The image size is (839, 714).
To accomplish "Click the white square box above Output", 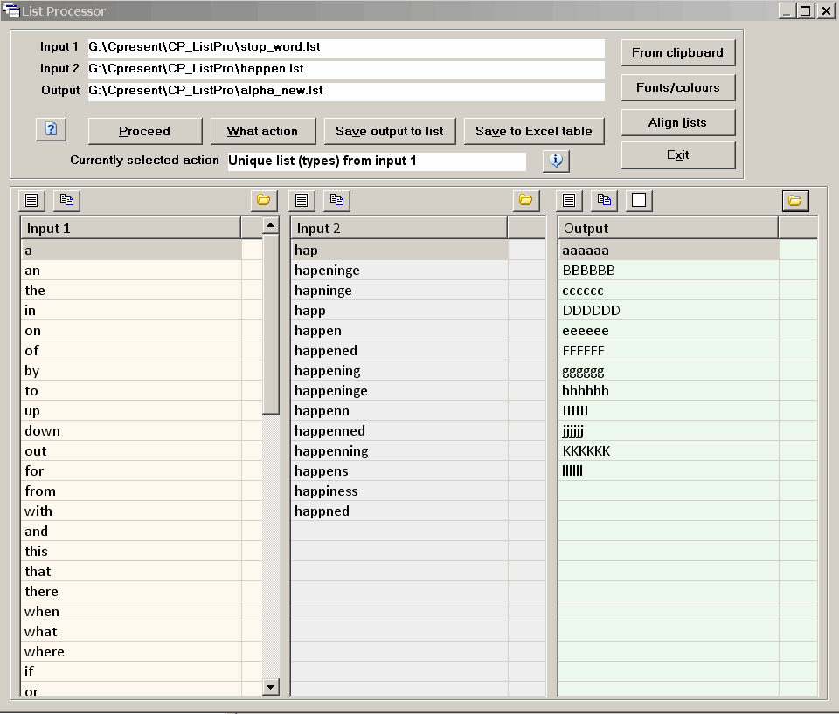I will pos(639,200).
